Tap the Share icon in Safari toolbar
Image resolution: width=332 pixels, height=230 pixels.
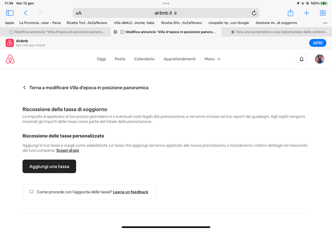click(x=290, y=13)
